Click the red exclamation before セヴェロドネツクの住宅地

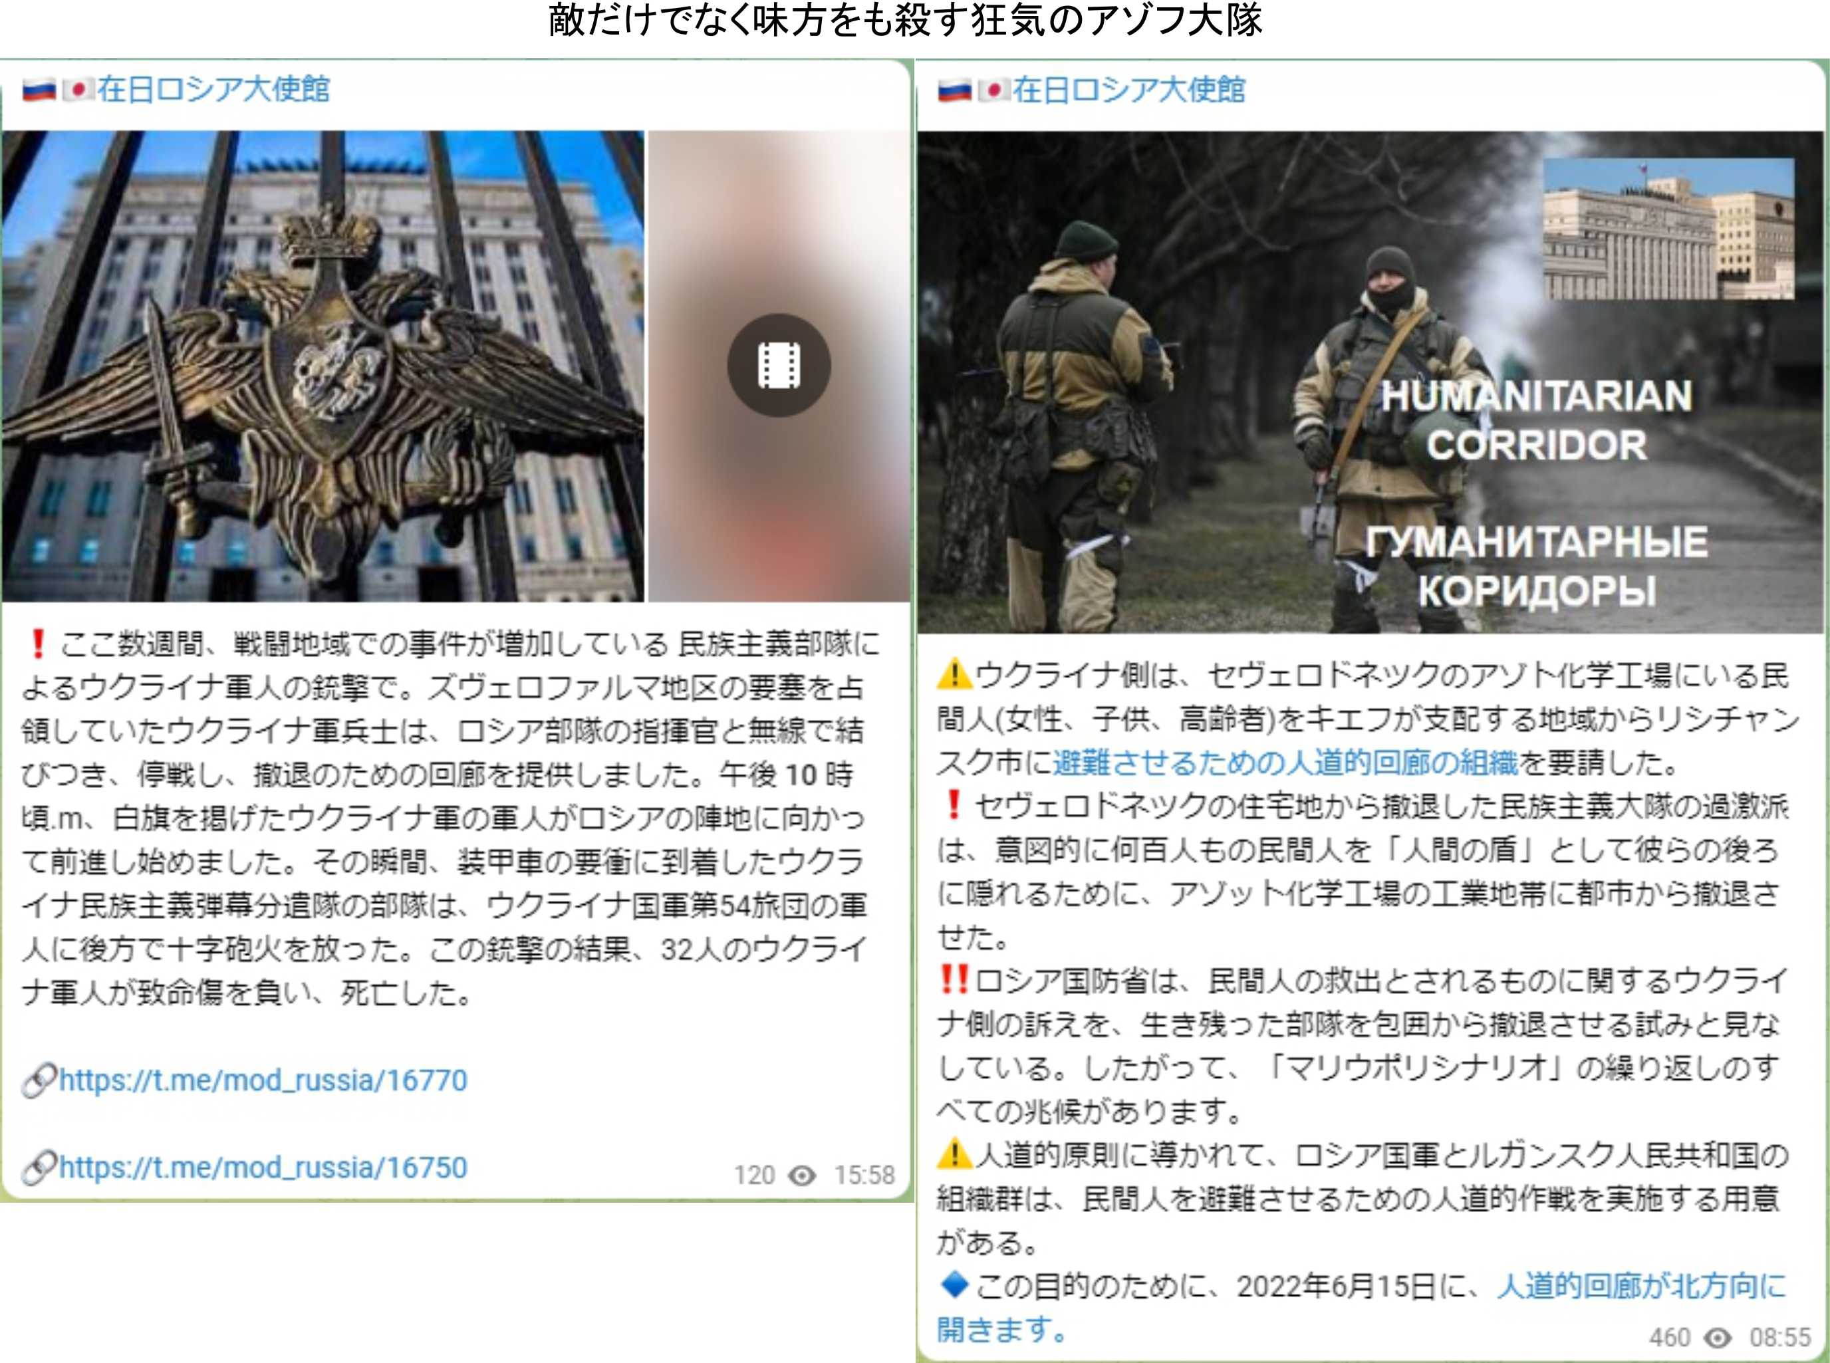[x=954, y=805]
